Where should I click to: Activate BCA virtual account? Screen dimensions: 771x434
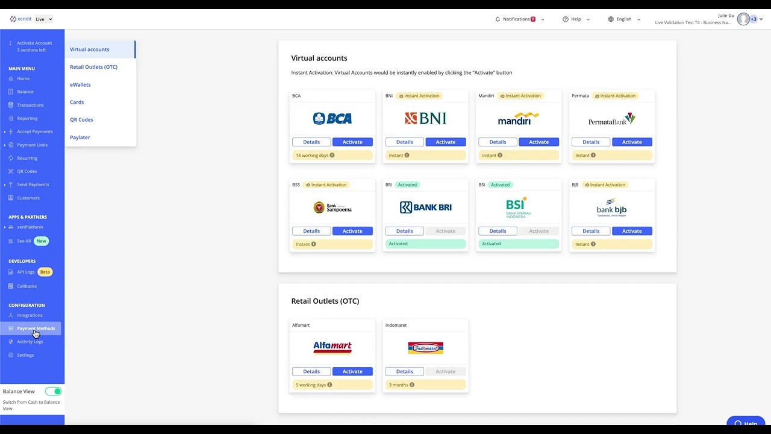(x=352, y=142)
